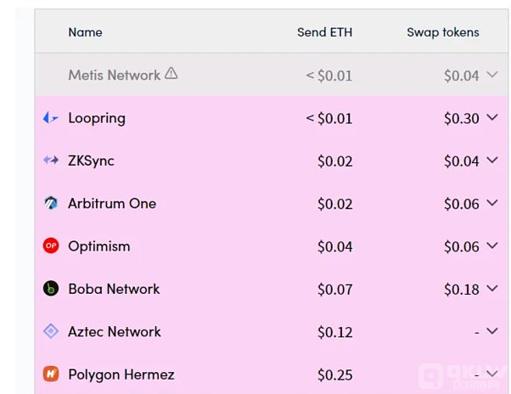
Task: Sort by the Swap tokens column header
Action: pos(443,32)
